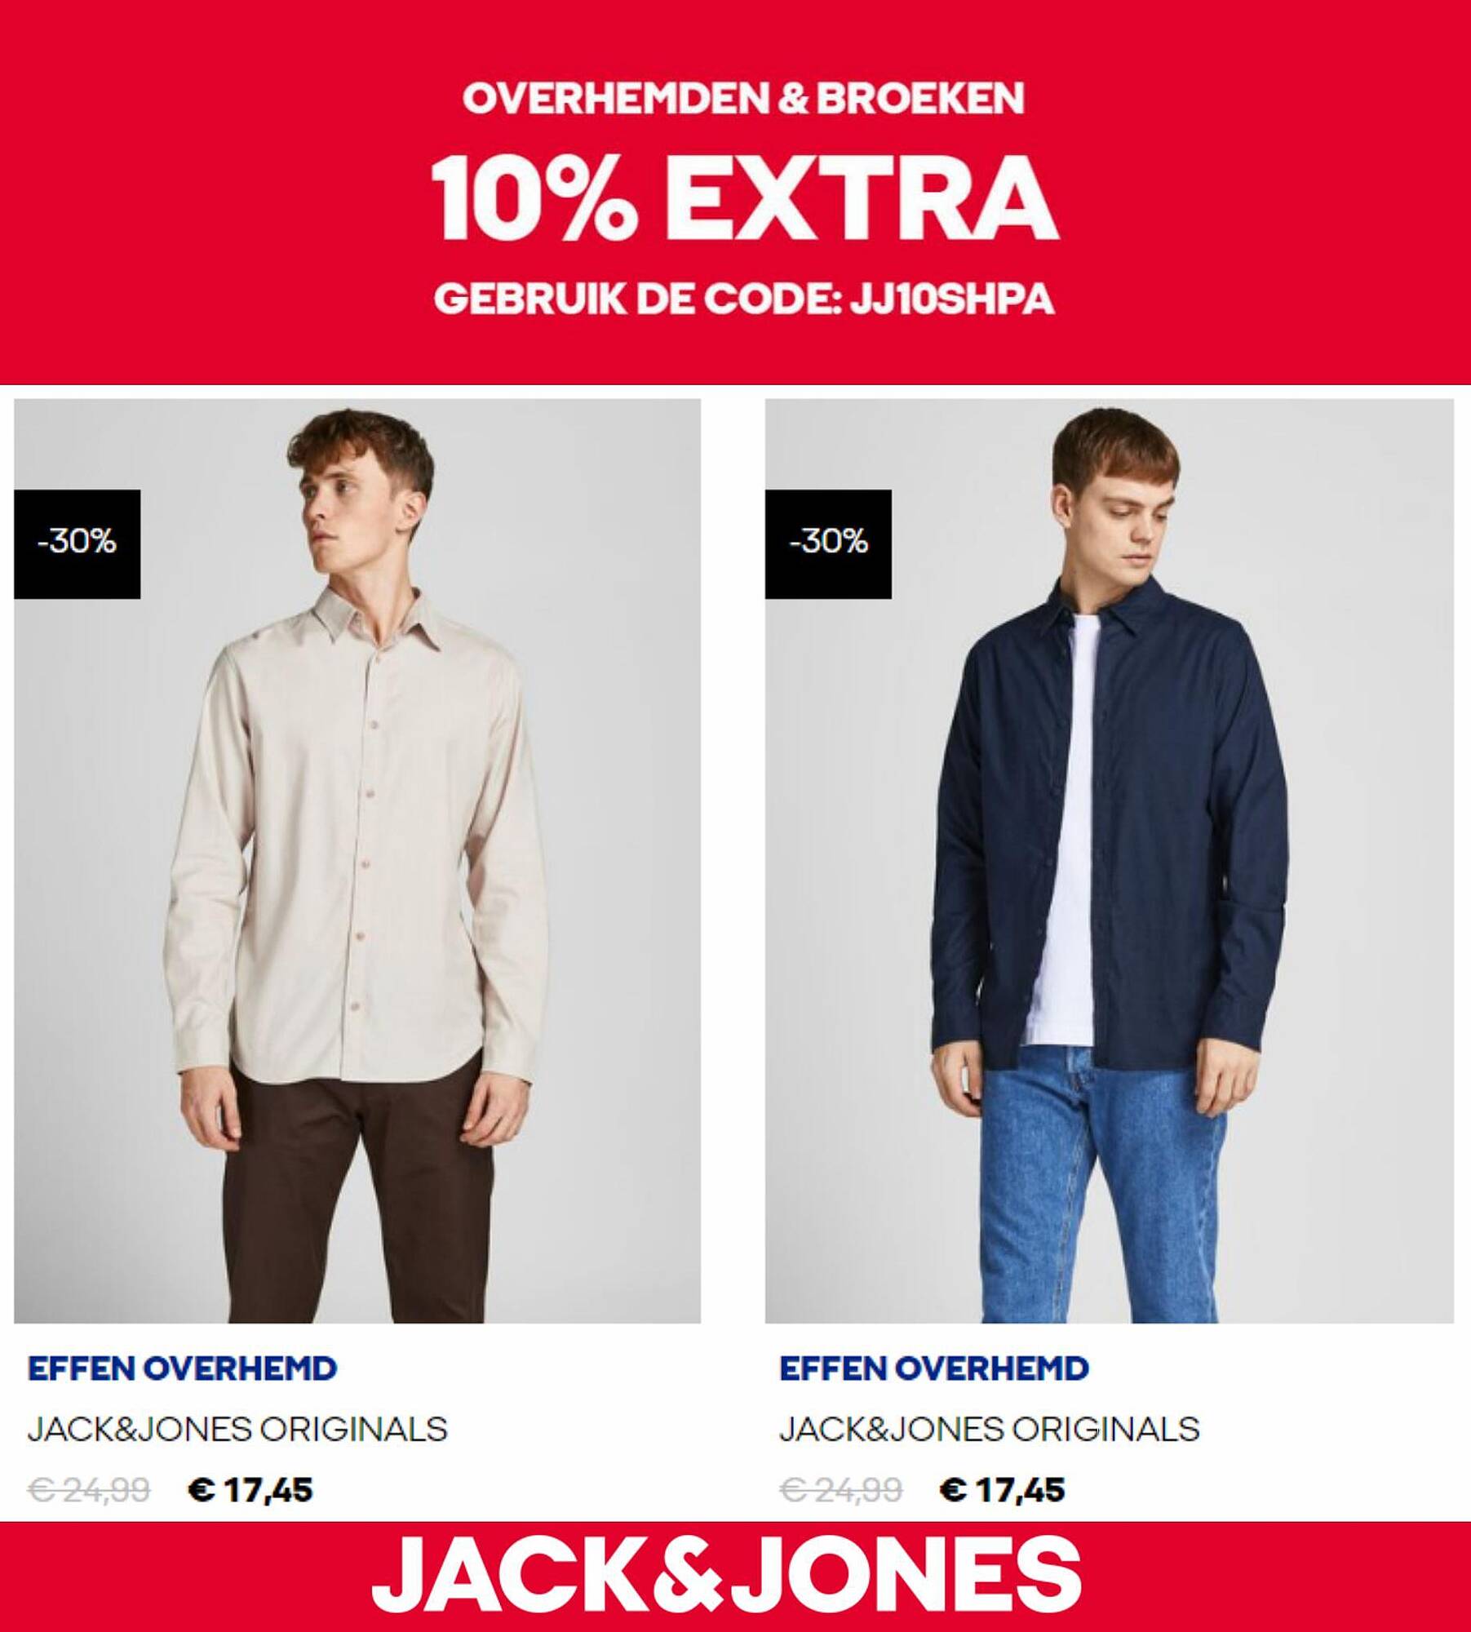1471x1632 pixels.
Task: Click the -30% badge on navy shirt
Action: click(828, 543)
